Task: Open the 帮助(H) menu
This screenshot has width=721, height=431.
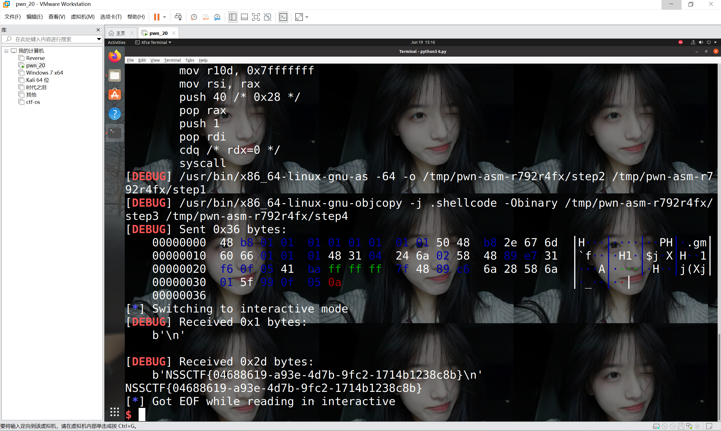Action: point(136,17)
